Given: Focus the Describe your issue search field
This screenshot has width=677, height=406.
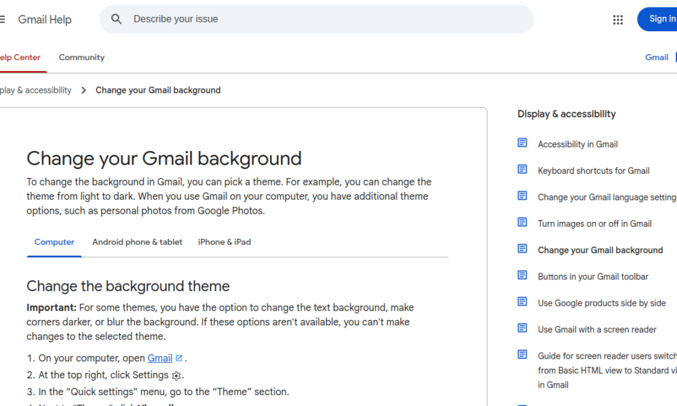Looking at the screenshot, I should click(x=316, y=19).
